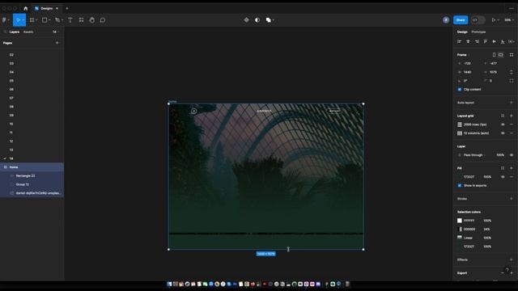Select the Move tool
The image size is (518, 291).
(x=18, y=20)
